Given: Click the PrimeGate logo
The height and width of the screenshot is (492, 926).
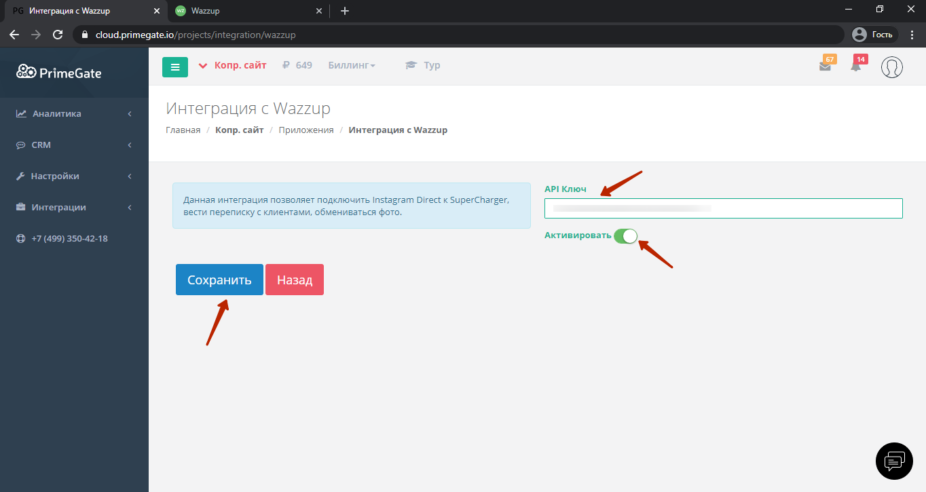Looking at the screenshot, I should [59, 72].
